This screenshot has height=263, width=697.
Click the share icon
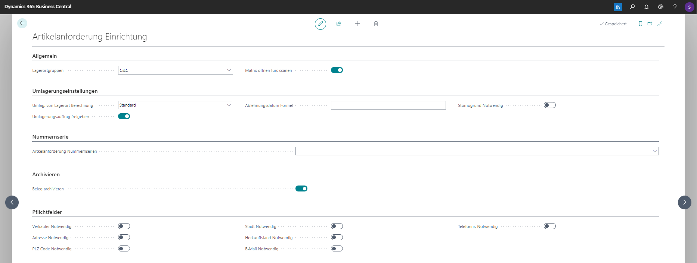click(x=339, y=24)
